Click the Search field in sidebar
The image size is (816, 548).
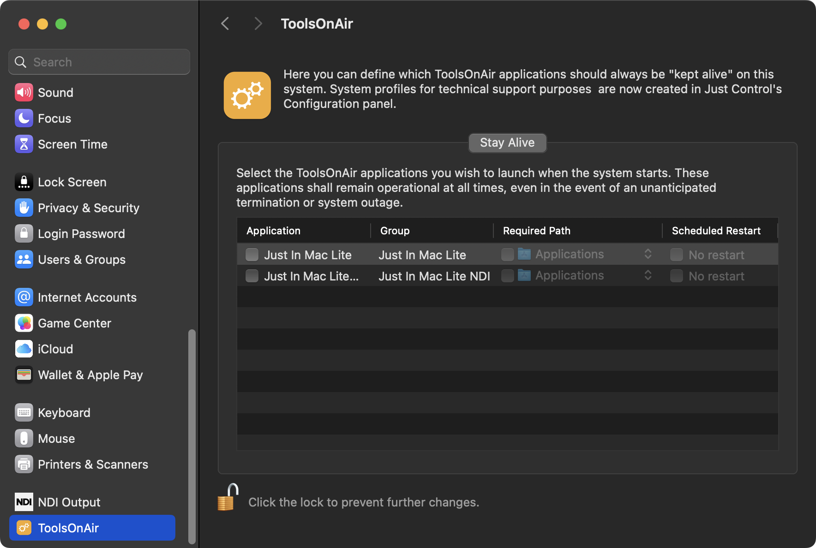99,62
